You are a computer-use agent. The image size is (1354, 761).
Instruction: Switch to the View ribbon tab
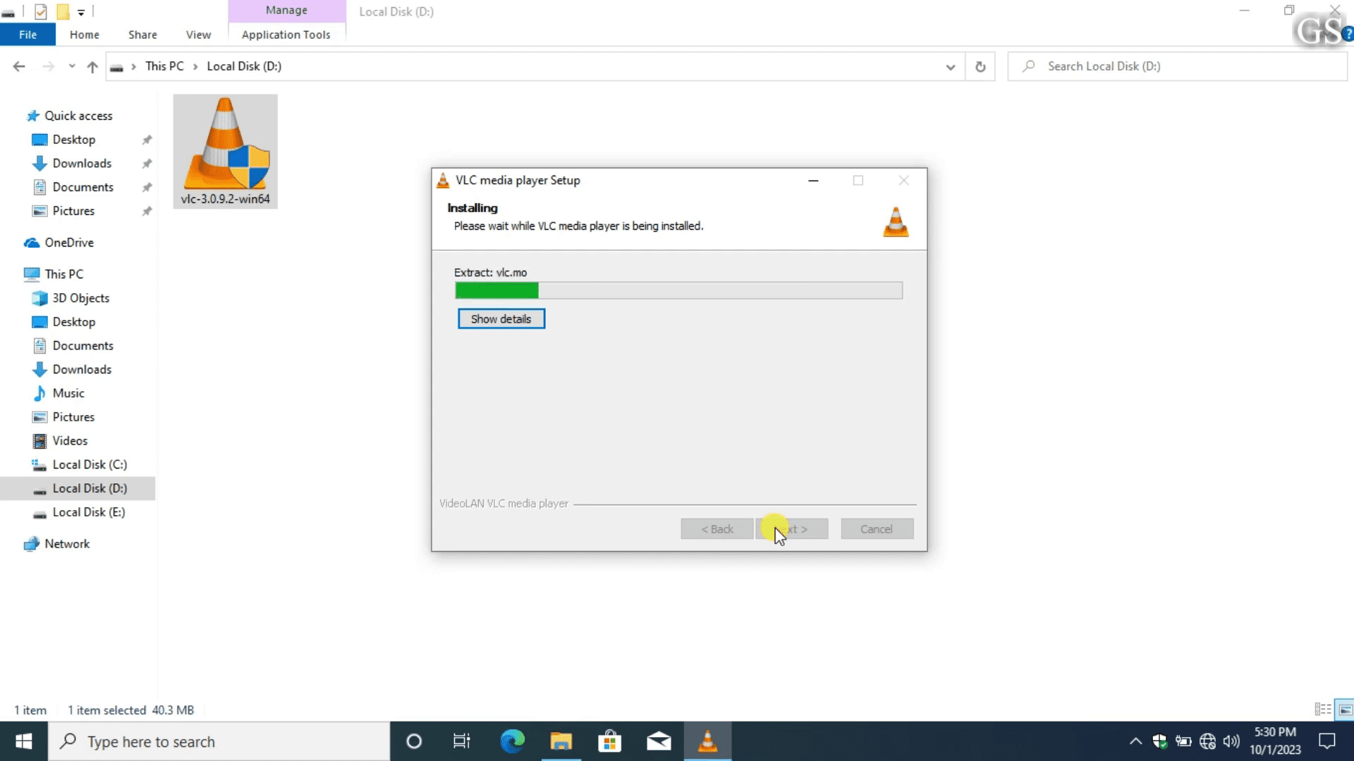(198, 35)
